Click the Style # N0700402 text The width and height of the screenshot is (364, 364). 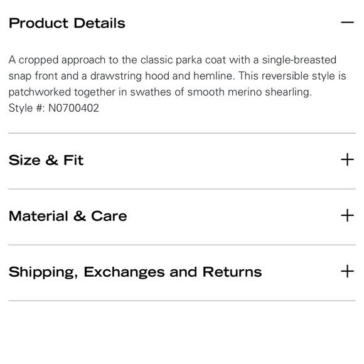tap(53, 108)
